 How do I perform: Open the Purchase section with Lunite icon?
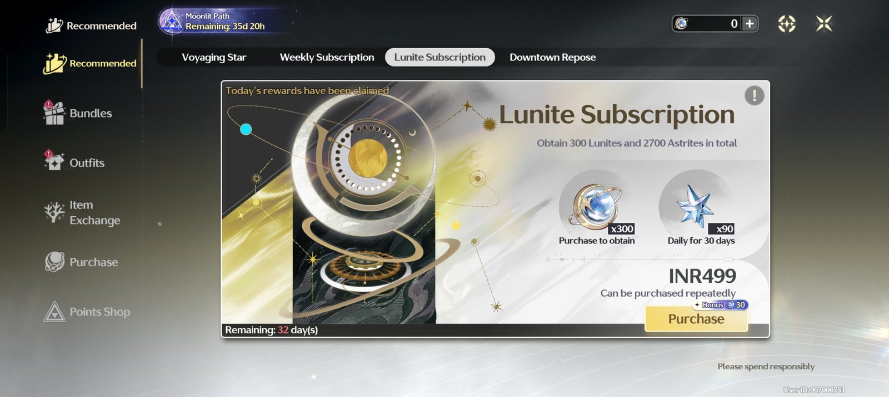82,262
